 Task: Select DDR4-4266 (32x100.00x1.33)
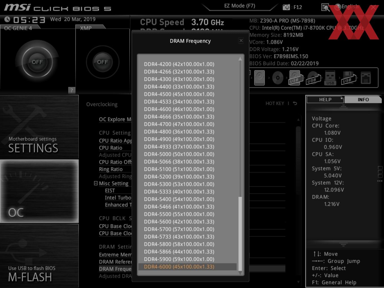(179, 72)
